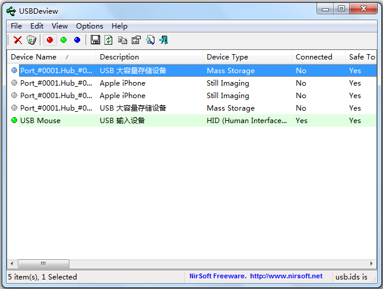Viewport: 383px width, 289px height.
Task: Open the nirsoft.net link in status bar
Action: (286, 276)
